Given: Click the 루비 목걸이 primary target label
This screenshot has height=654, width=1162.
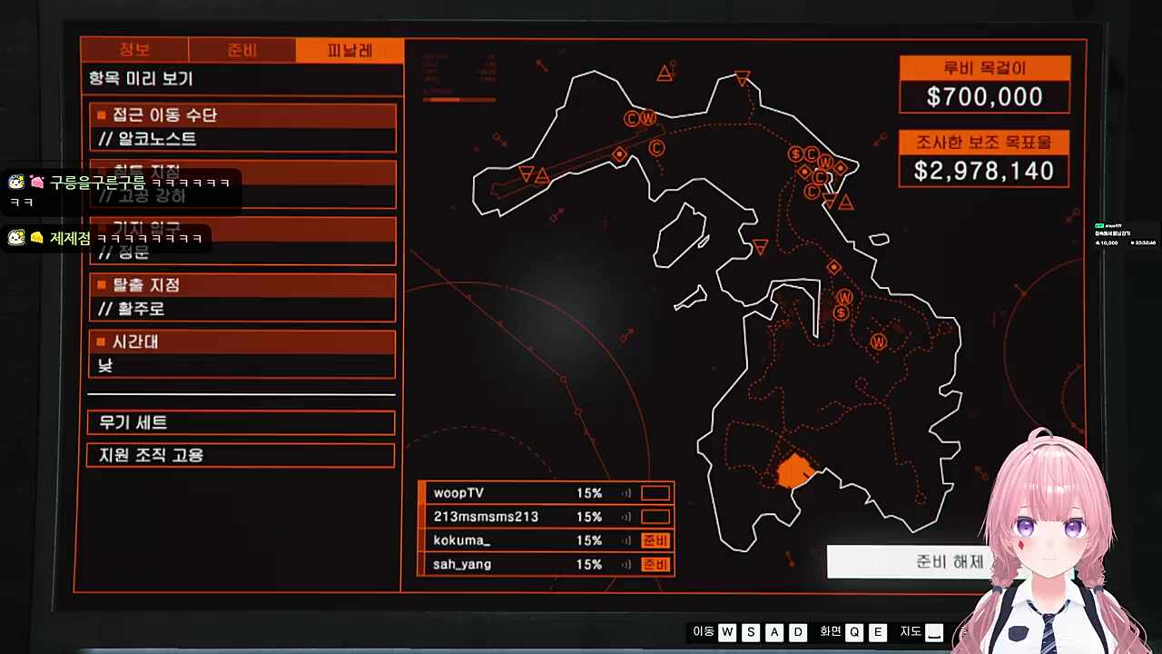Looking at the screenshot, I should pos(985,68).
